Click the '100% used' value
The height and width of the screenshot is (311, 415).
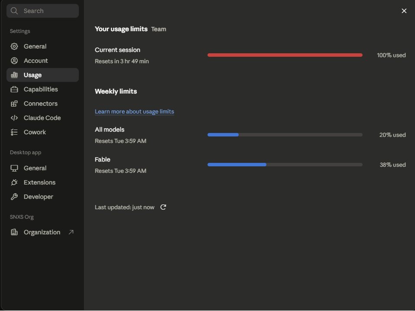pos(391,55)
